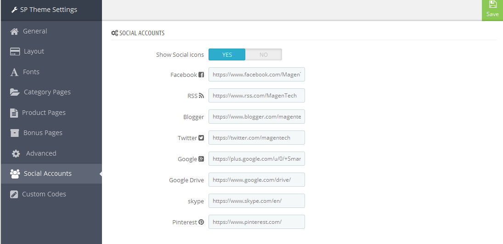Click the General home icon in sidebar
Image resolution: width=503 pixels, height=244 pixels.
tap(14, 31)
